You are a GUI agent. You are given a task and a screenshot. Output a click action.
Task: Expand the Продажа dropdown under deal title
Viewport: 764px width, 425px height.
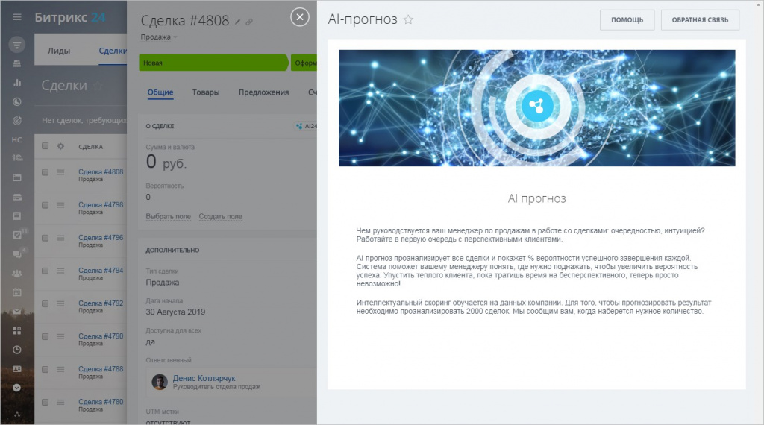[160, 37]
